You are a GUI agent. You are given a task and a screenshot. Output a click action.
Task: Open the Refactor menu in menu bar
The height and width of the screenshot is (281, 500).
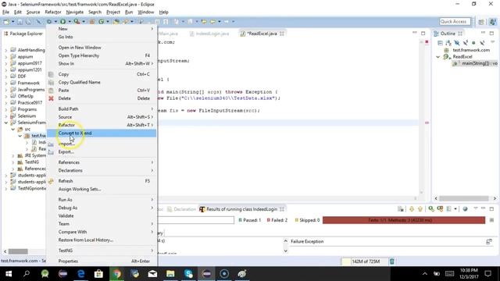53,12
